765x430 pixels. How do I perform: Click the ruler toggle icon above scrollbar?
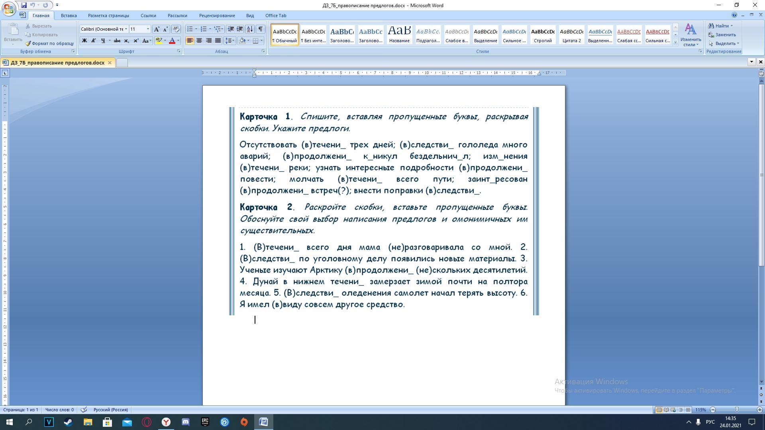(761, 73)
